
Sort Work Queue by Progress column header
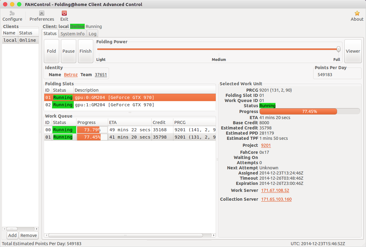click(92, 122)
